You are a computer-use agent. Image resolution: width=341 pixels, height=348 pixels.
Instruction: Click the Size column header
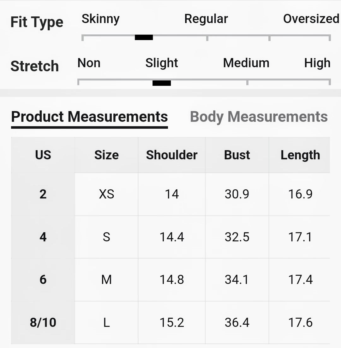pyautogui.click(x=106, y=155)
